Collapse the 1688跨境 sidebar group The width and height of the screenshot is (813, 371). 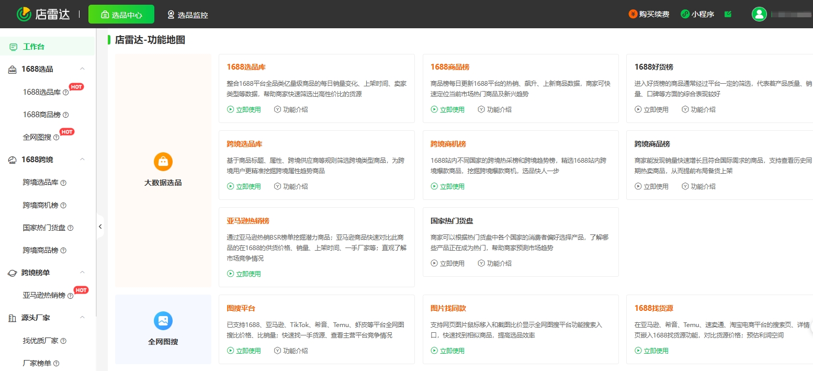tap(82, 160)
